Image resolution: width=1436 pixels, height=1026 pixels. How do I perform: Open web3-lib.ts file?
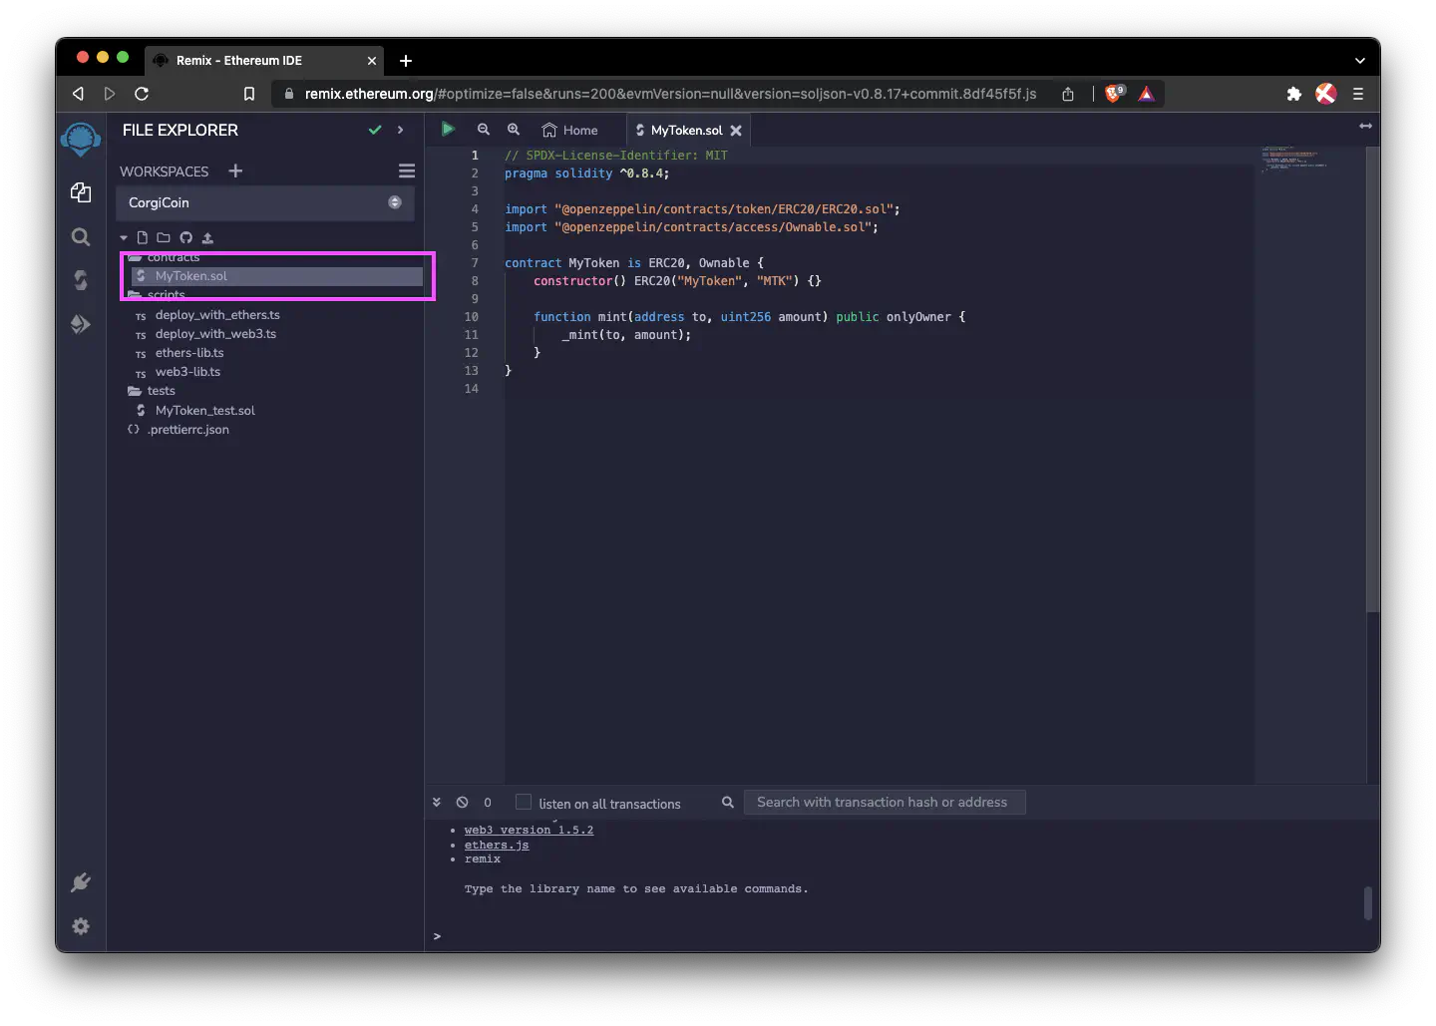pos(187,372)
